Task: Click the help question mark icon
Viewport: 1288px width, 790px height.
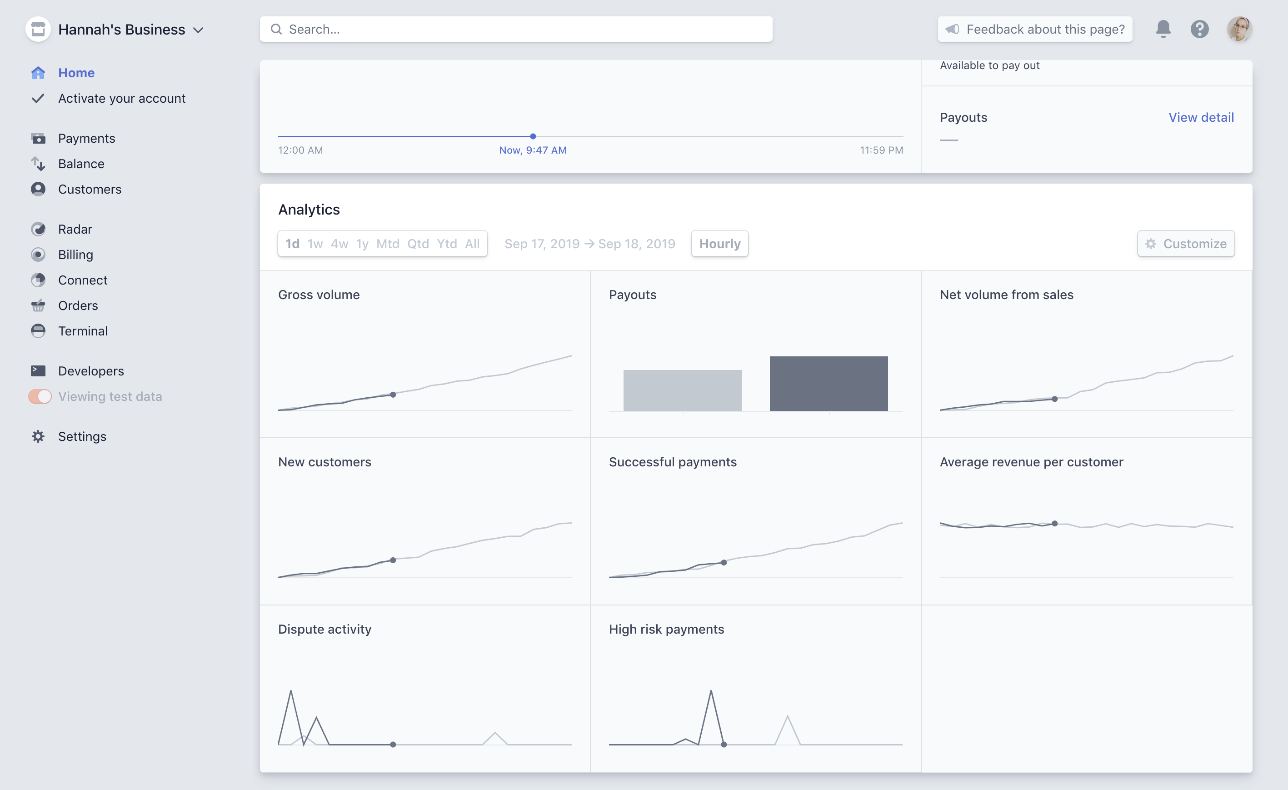Action: pos(1199,29)
